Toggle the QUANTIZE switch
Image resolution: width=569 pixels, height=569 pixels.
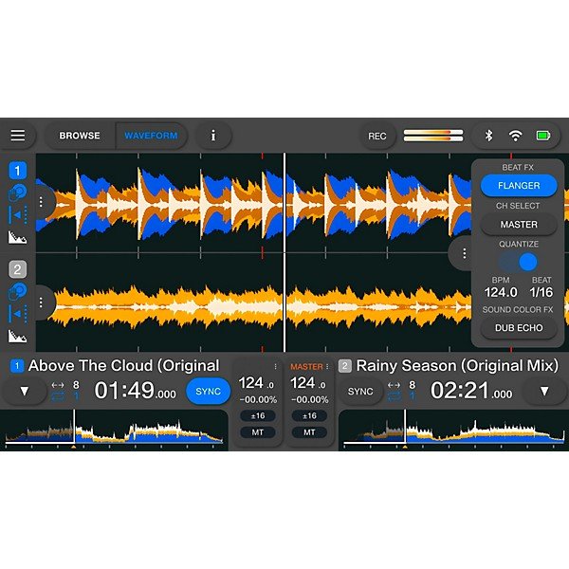(519, 262)
